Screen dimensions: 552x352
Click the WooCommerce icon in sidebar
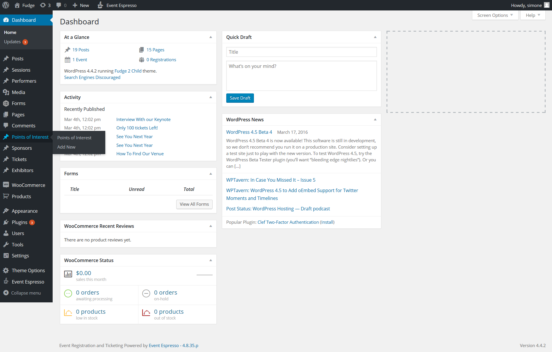click(6, 185)
